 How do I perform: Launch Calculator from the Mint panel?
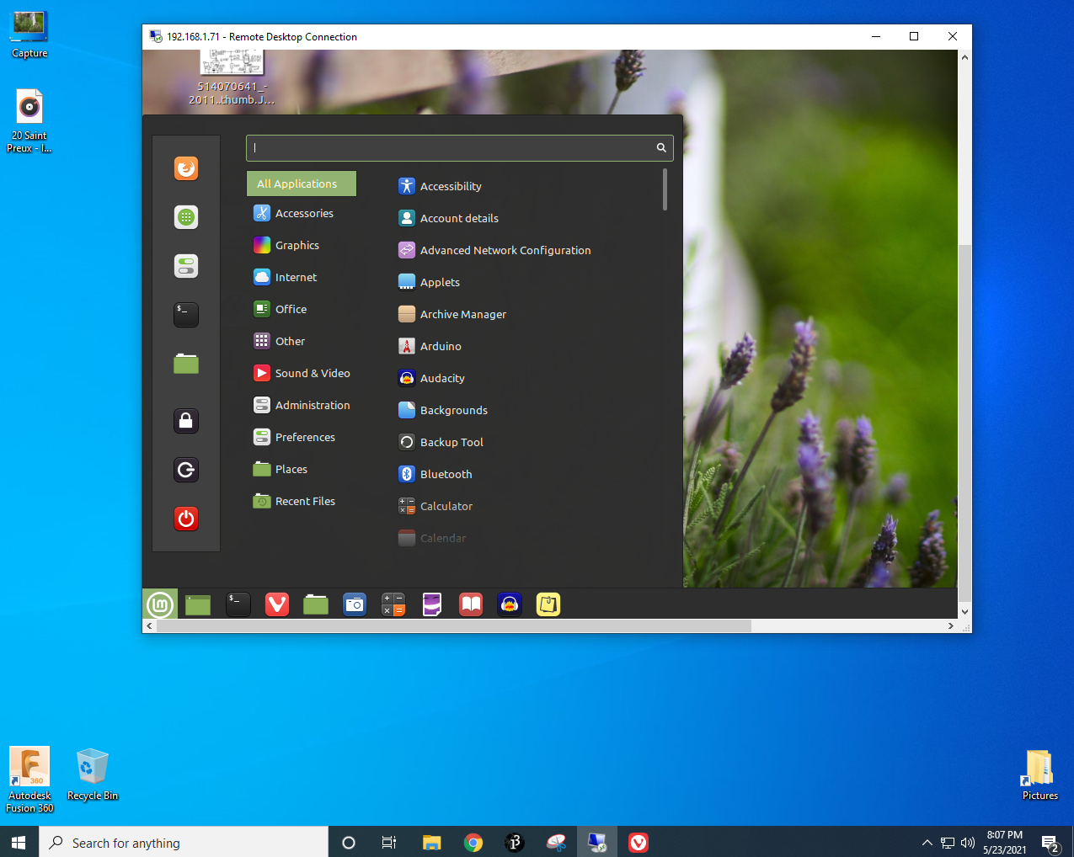pos(393,604)
